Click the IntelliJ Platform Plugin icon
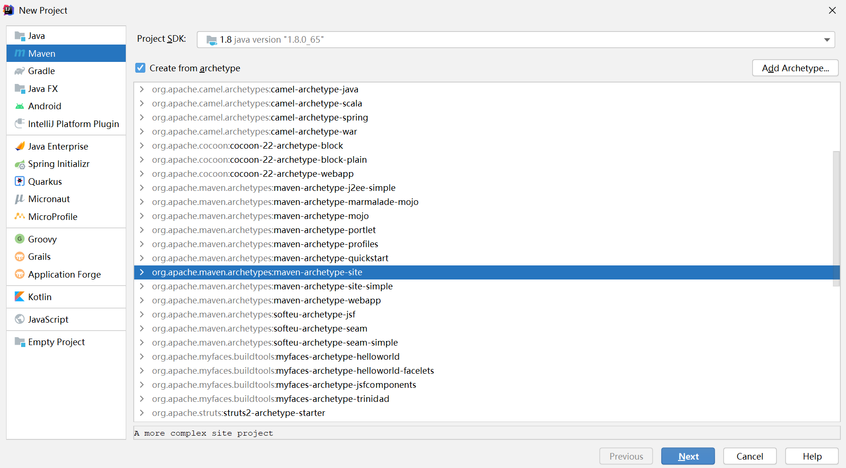 19,124
